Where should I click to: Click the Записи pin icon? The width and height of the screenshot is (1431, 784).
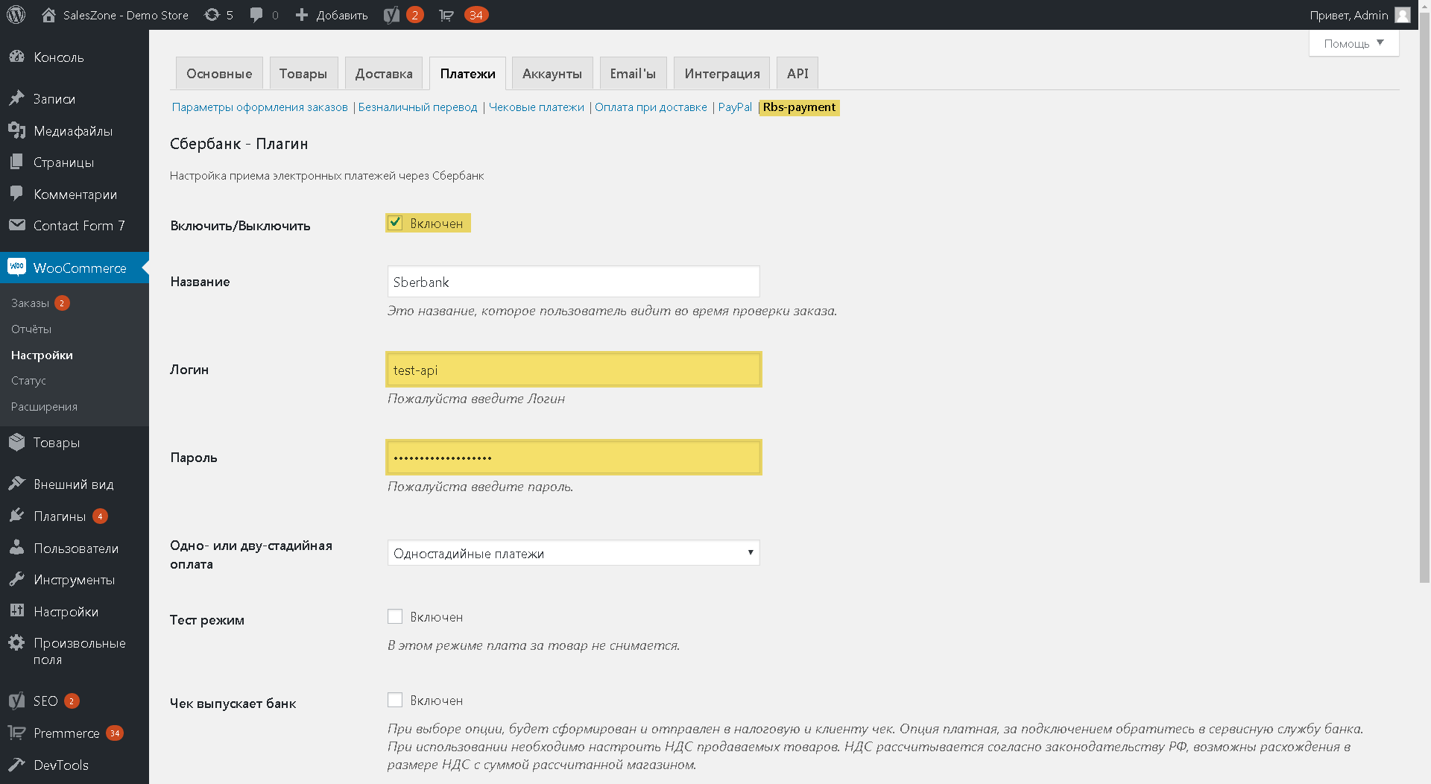(16, 98)
